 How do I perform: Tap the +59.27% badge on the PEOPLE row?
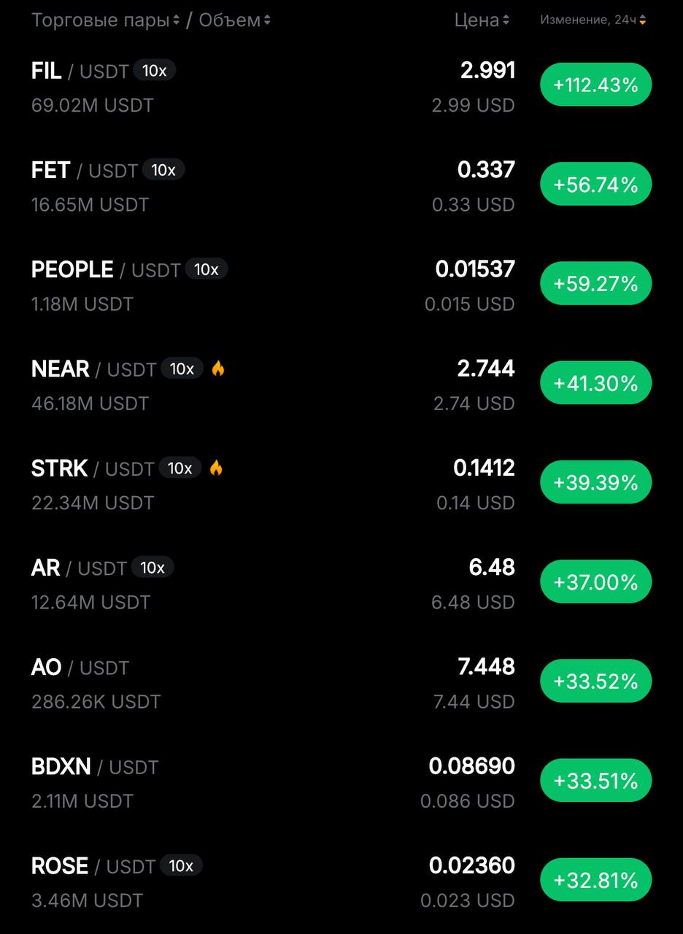[595, 284]
